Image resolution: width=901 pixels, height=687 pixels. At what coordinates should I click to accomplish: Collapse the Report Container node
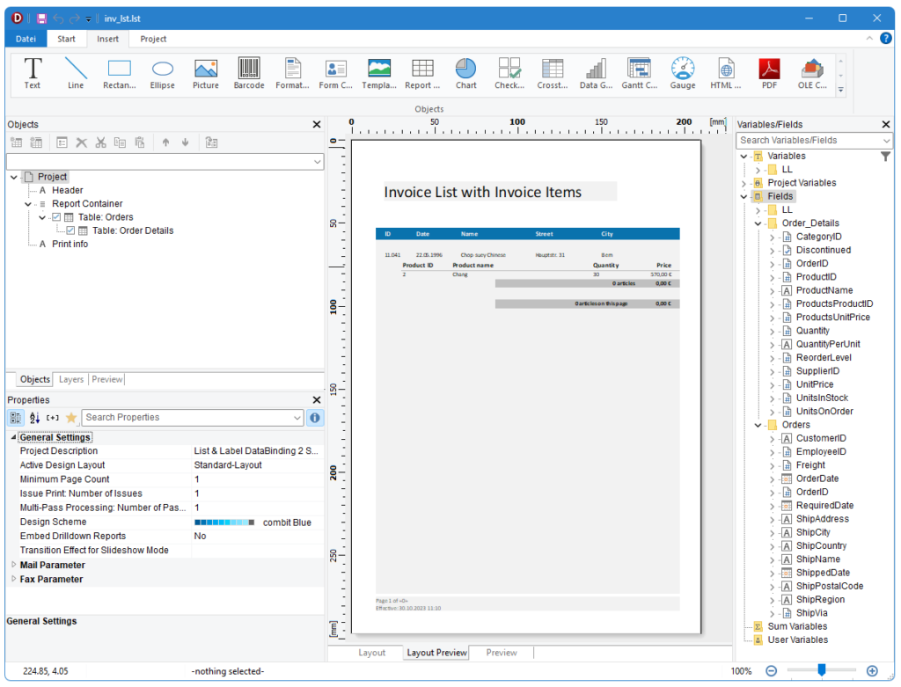coord(27,204)
